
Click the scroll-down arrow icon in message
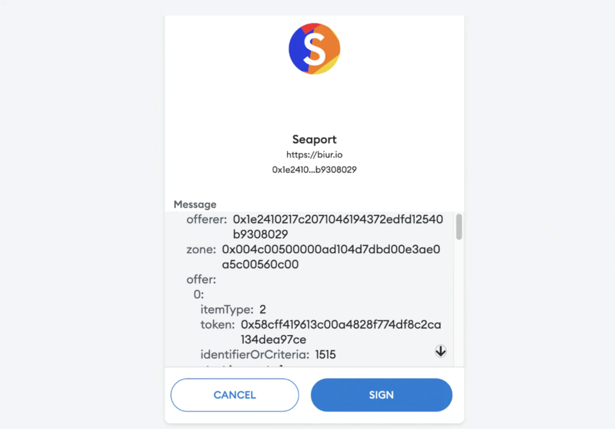440,351
